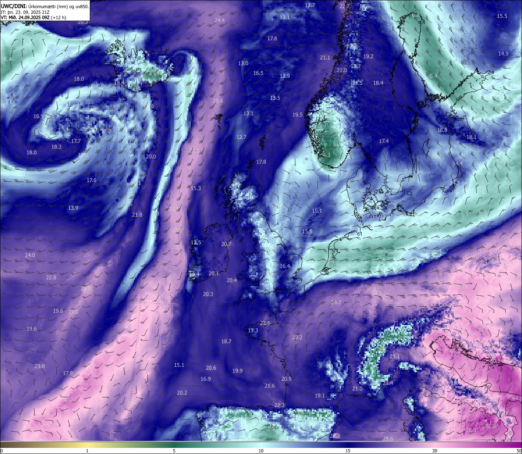Click the 20.7 value over Ireland

click(x=226, y=244)
